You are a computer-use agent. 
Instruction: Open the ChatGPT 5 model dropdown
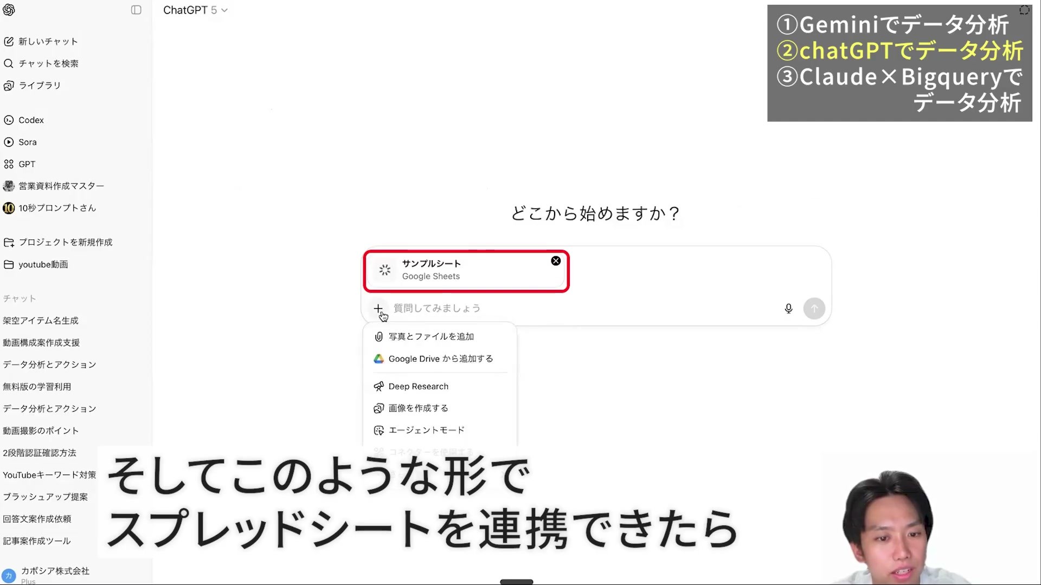(195, 10)
